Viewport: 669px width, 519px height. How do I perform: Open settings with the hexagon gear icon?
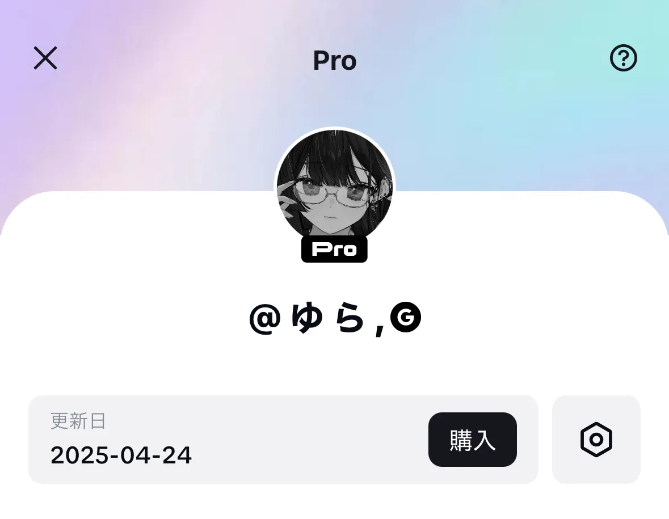(x=596, y=440)
